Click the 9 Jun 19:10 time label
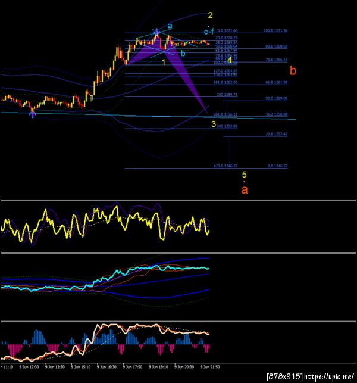This screenshot has height=383, width=357. pyautogui.click(x=158, y=367)
